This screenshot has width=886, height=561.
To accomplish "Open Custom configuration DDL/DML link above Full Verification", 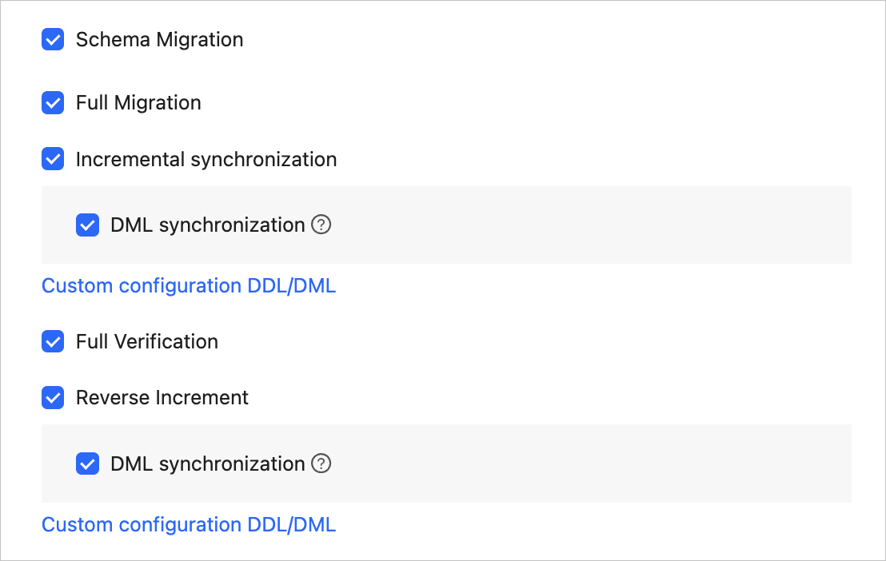I will click(x=189, y=286).
